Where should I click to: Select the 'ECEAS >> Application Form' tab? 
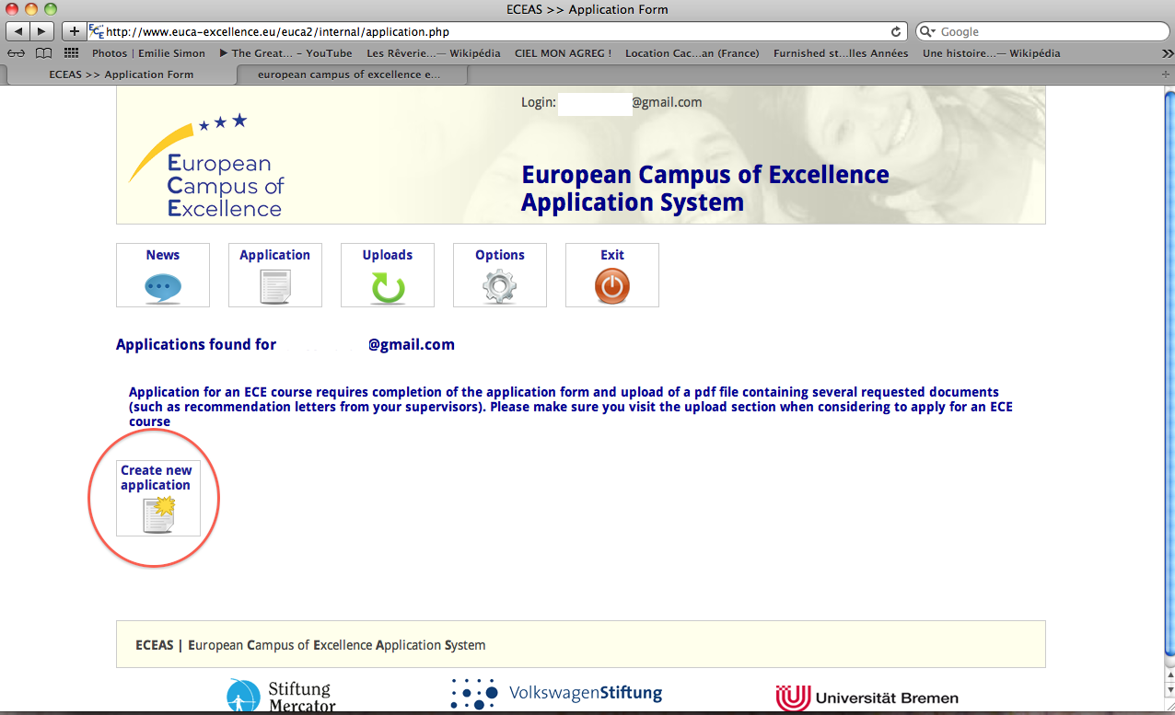[121, 75]
